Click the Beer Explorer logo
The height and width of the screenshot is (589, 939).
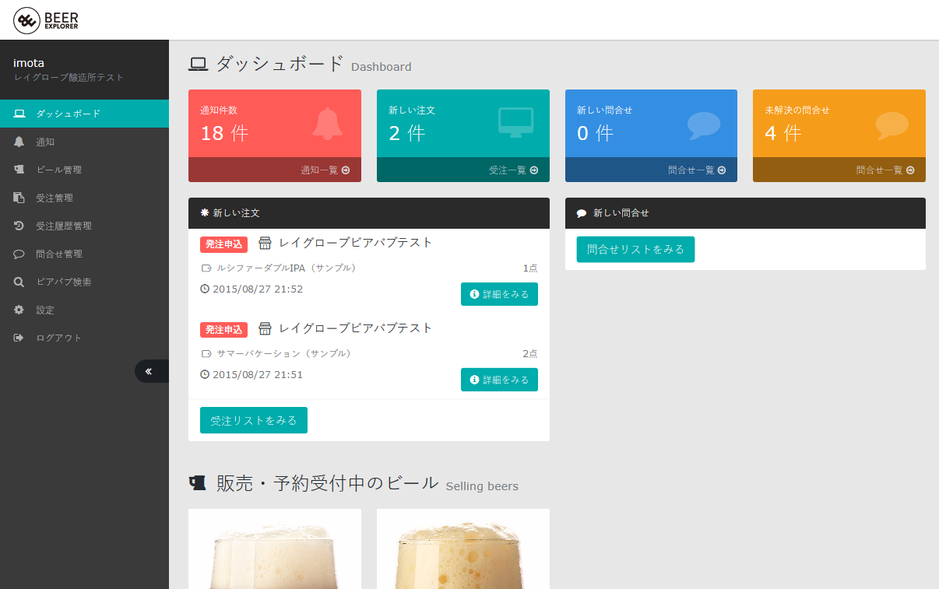(x=46, y=20)
